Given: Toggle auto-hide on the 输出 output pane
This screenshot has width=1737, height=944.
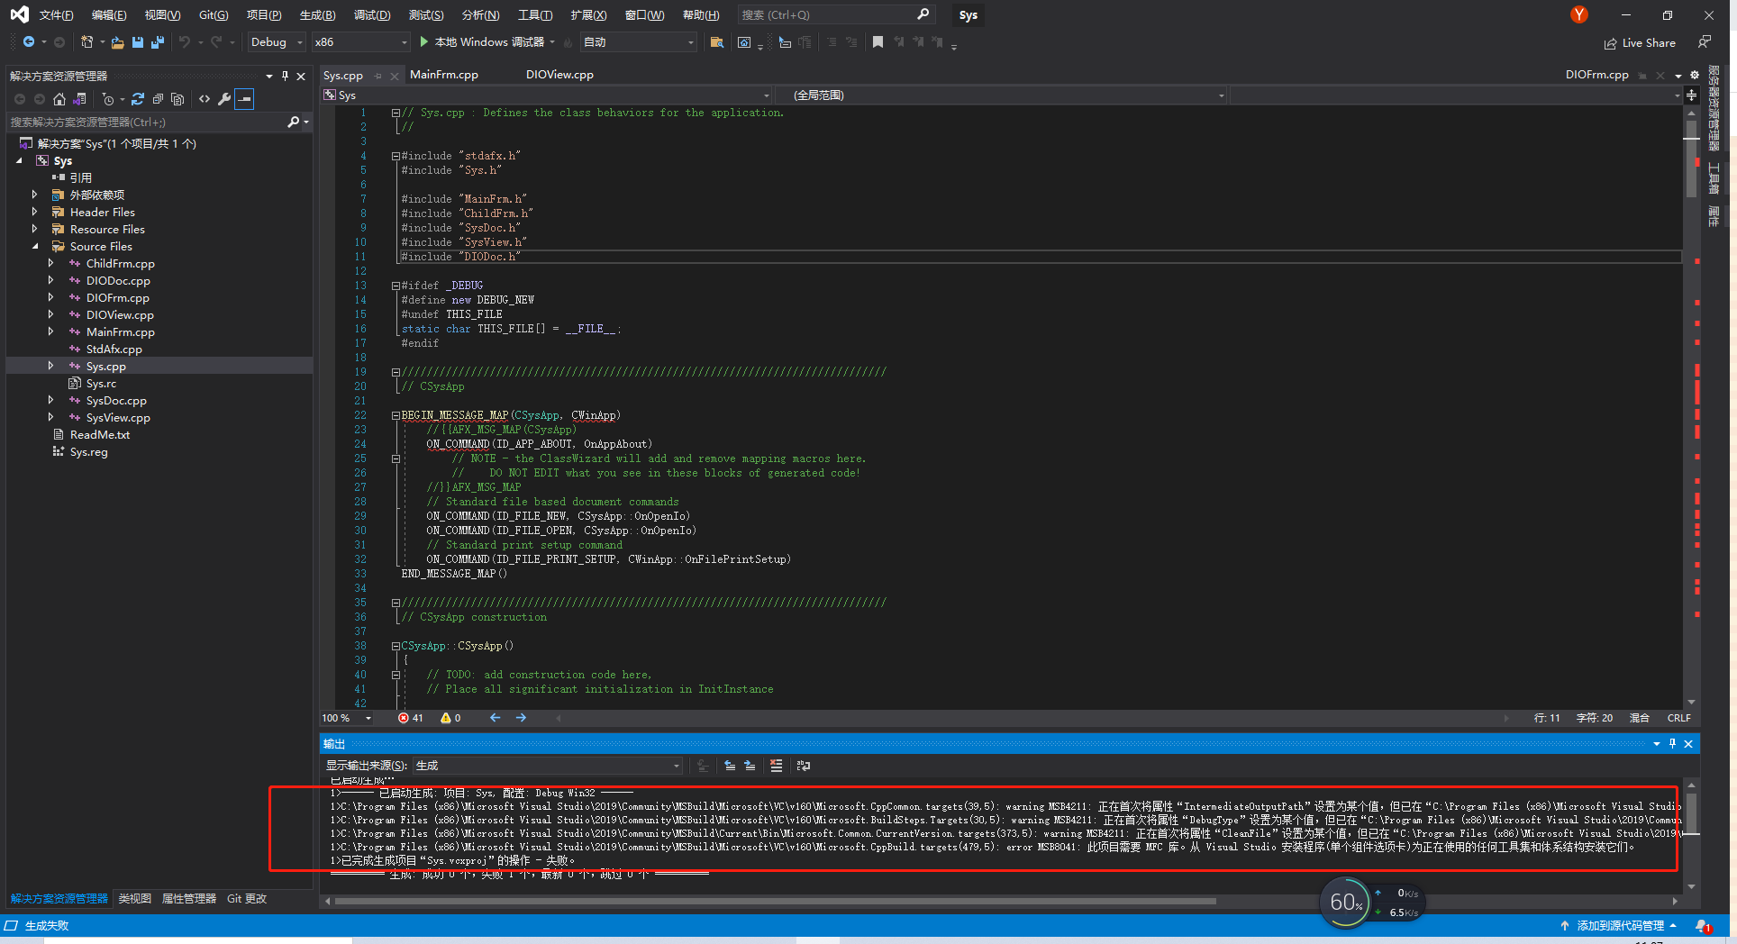Looking at the screenshot, I should pyautogui.click(x=1672, y=744).
